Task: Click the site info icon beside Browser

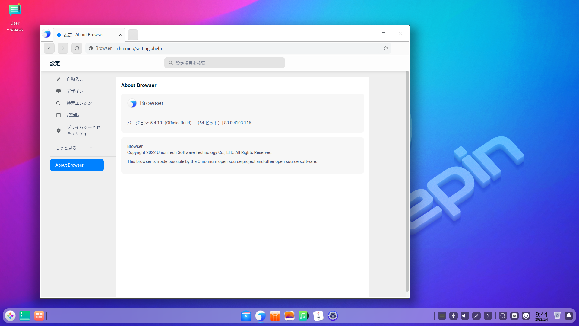Action: pos(91,48)
